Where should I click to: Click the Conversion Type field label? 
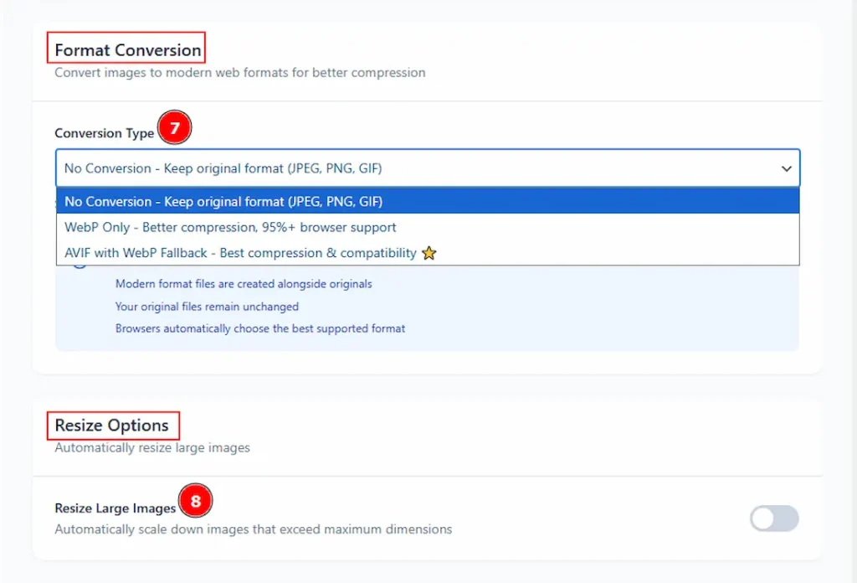[105, 133]
